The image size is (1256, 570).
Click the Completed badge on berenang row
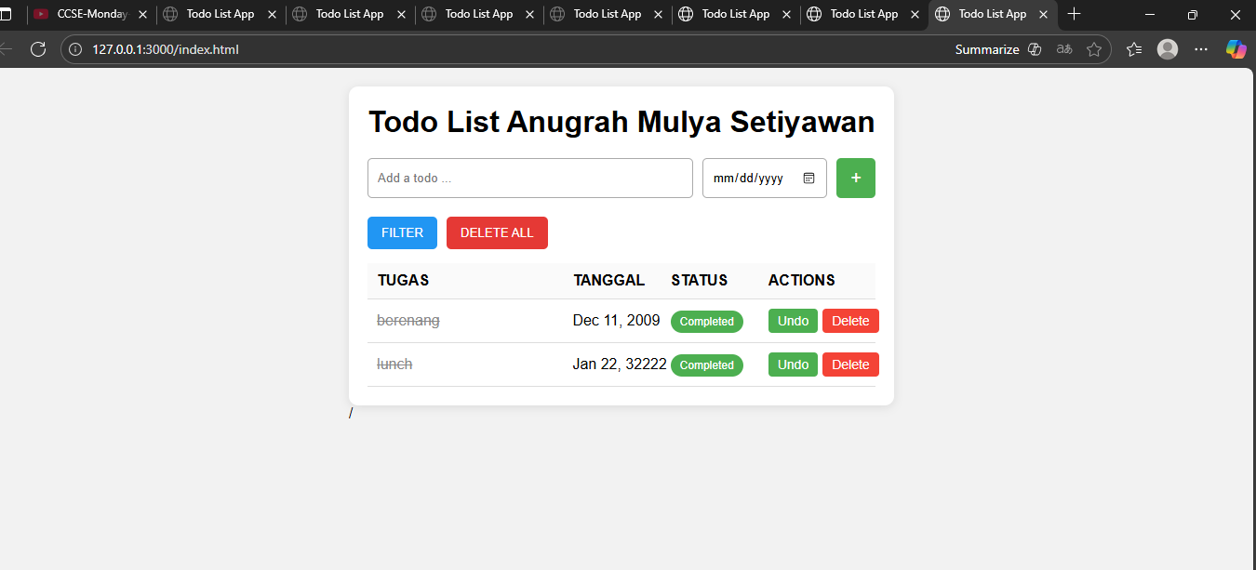pyautogui.click(x=707, y=321)
